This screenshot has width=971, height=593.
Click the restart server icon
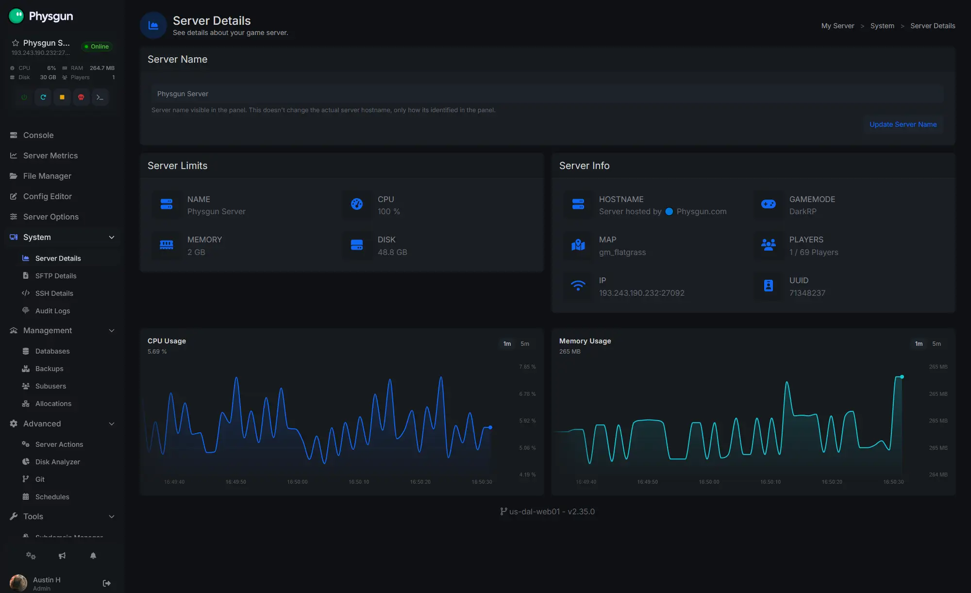click(x=43, y=97)
